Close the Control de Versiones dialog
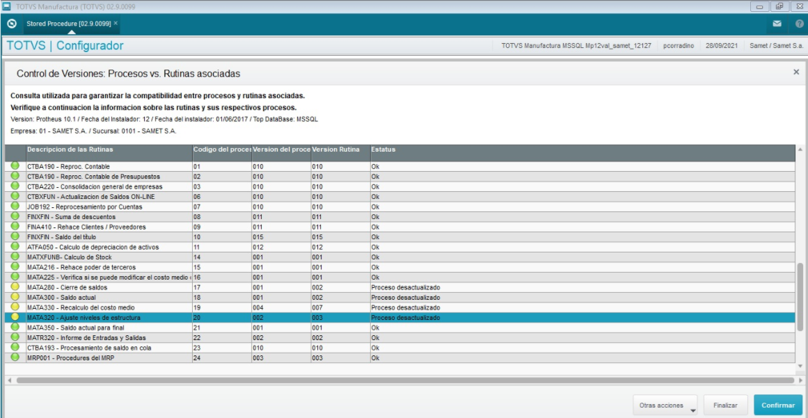808x418 pixels. 796,72
